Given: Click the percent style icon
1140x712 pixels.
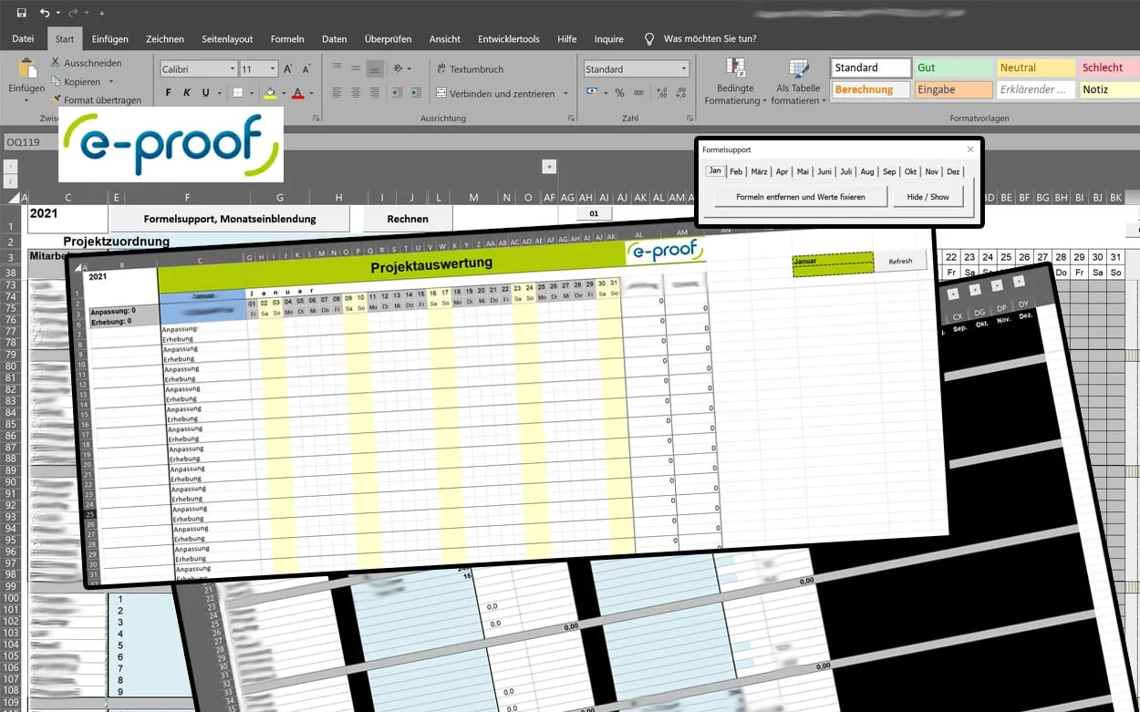Looking at the screenshot, I should point(619,93).
